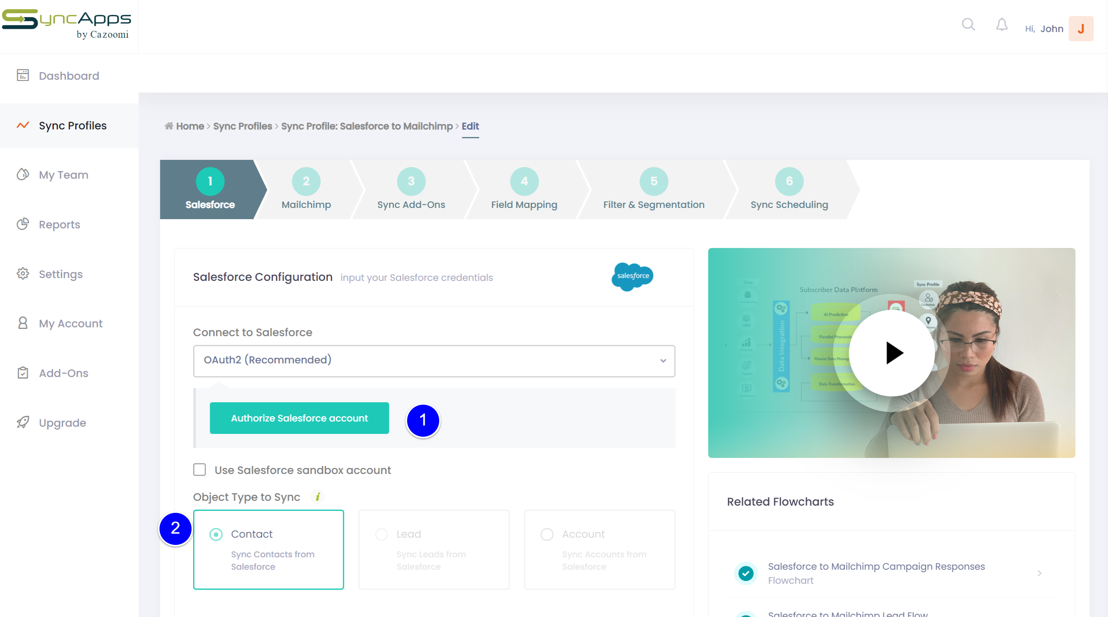The width and height of the screenshot is (1108, 617).
Task: Play the tutorial video
Action: [892, 353]
